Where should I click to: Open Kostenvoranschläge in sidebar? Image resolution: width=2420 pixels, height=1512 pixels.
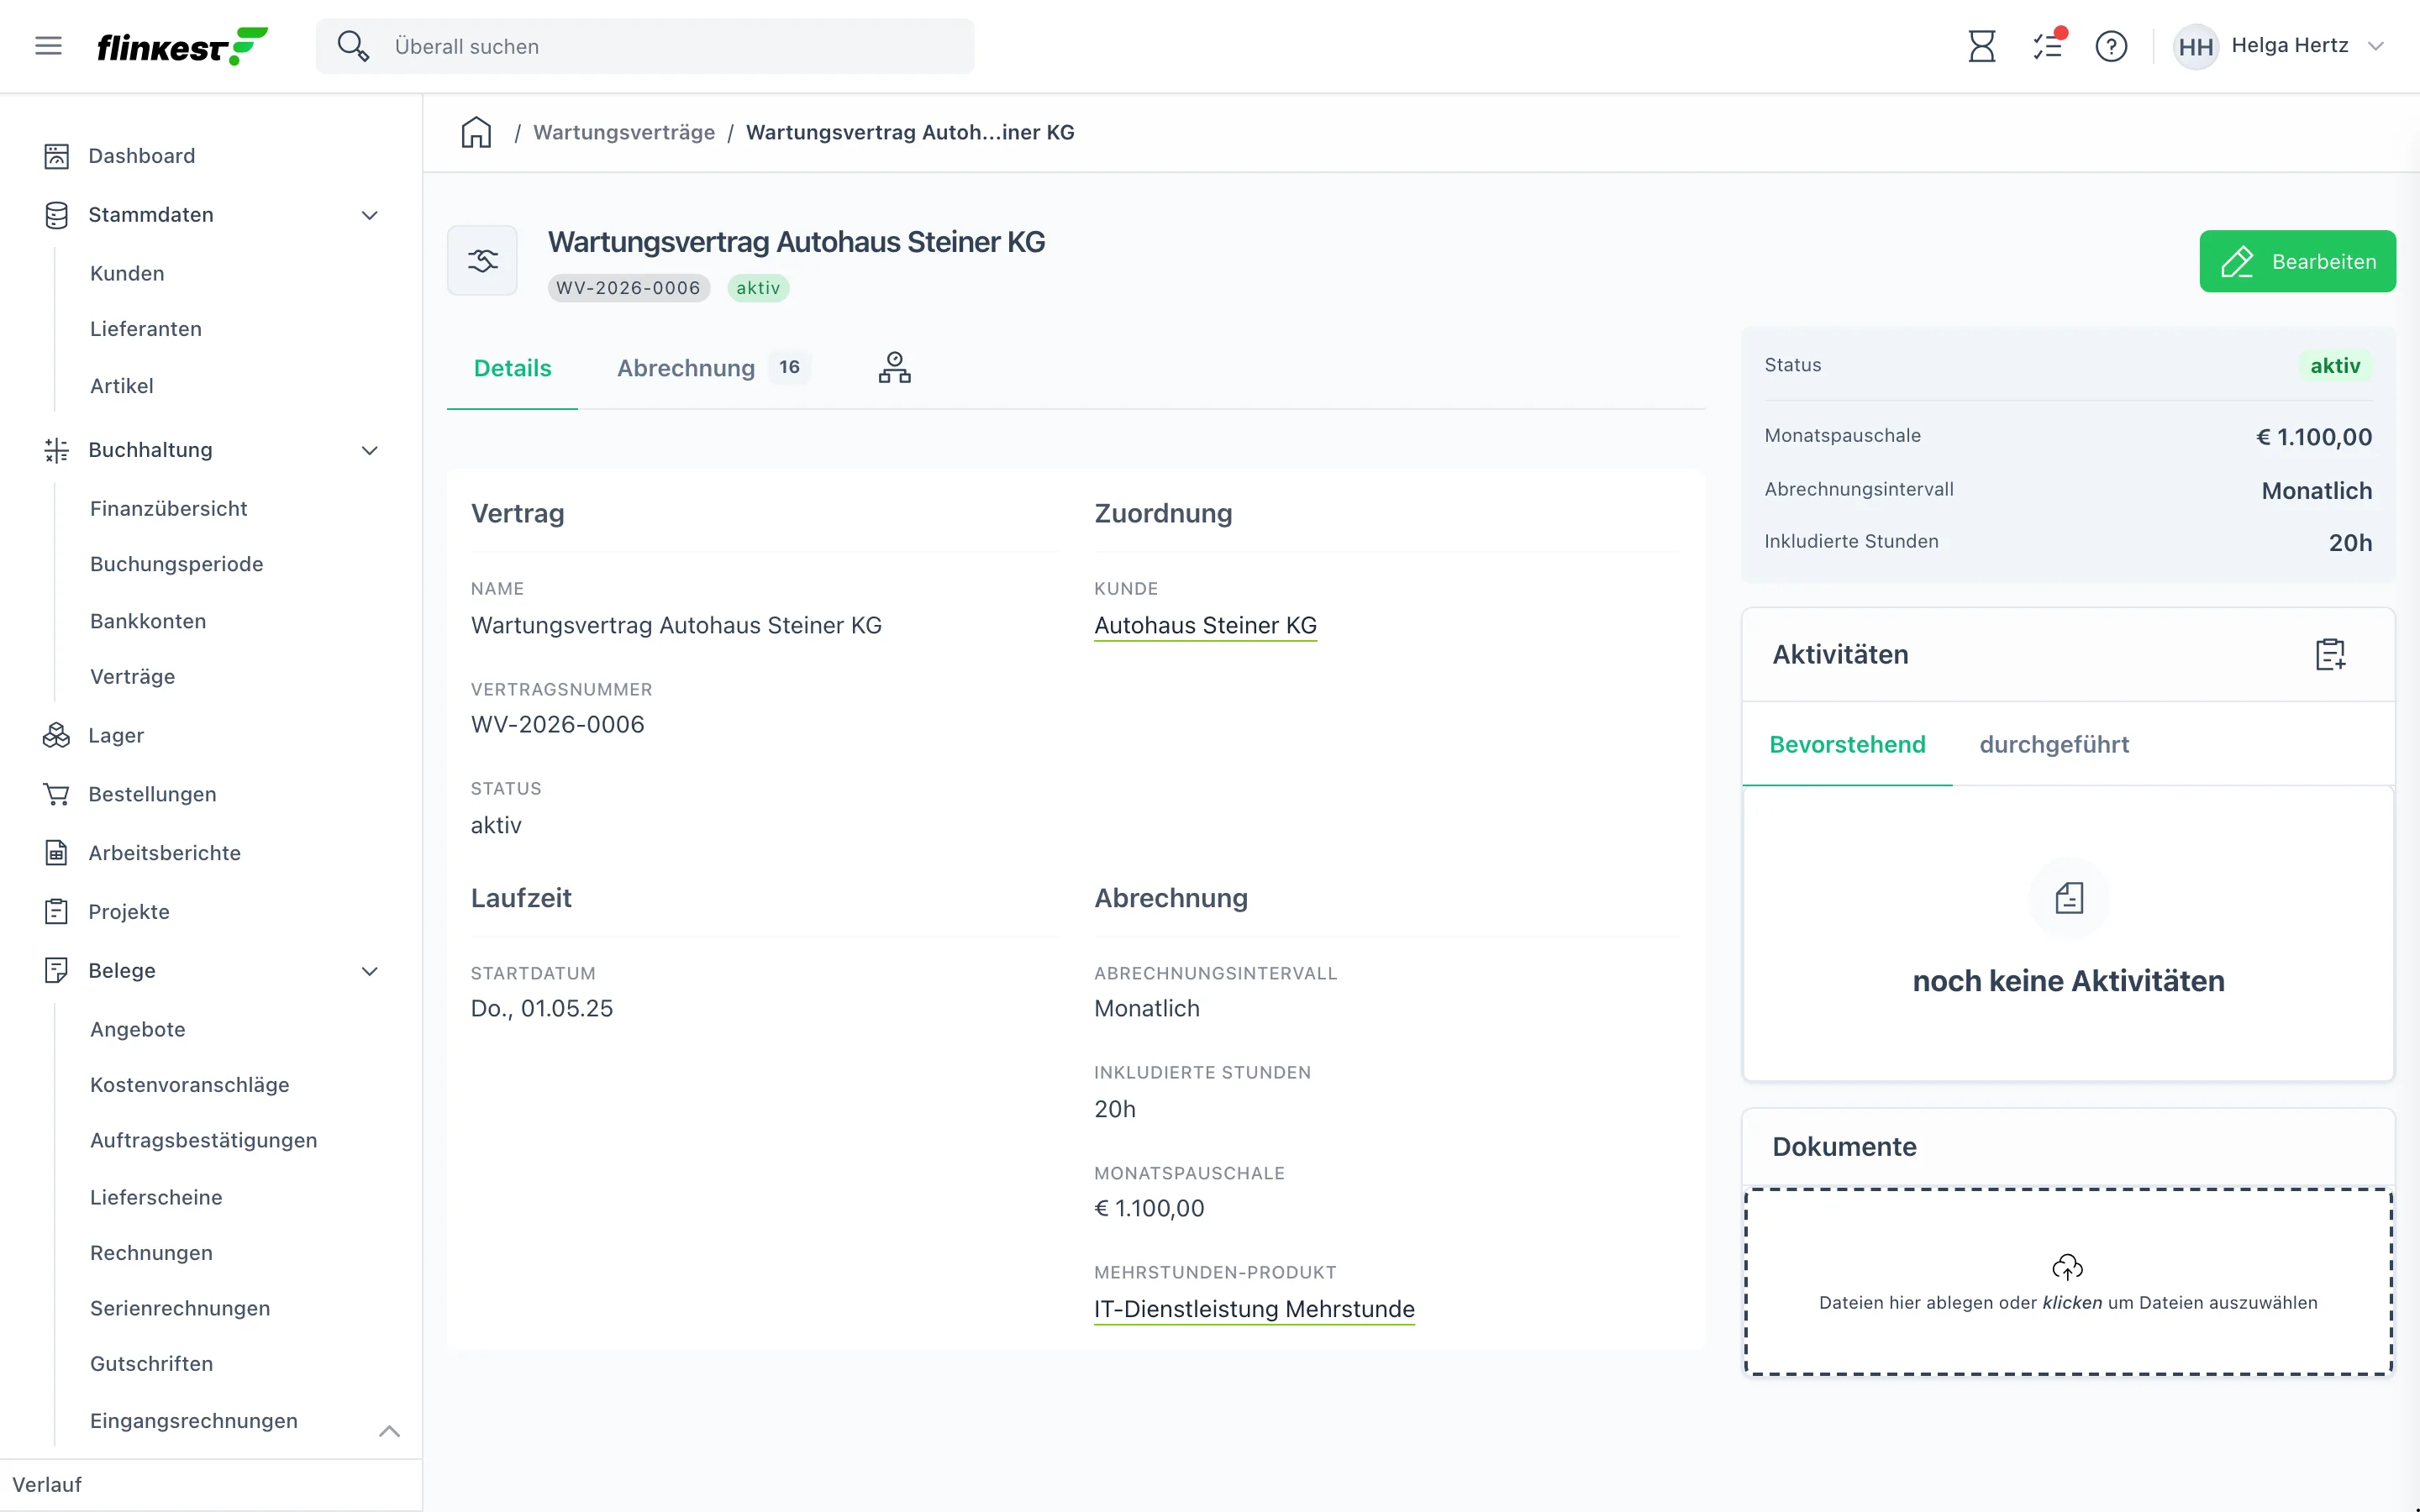(x=190, y=1085)
